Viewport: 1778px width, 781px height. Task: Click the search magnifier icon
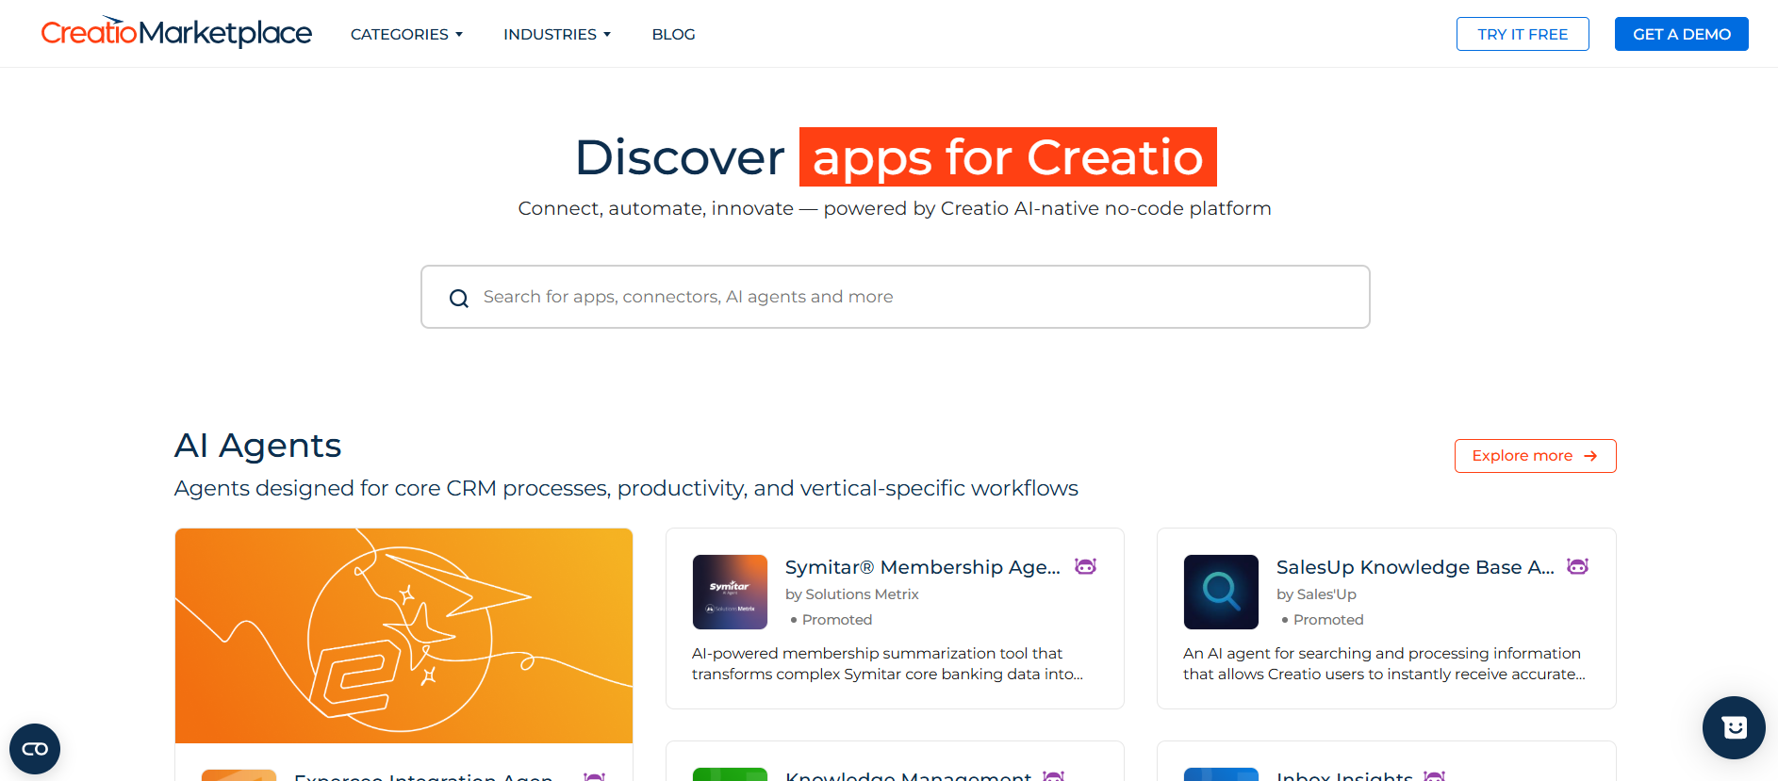point(459,299)
